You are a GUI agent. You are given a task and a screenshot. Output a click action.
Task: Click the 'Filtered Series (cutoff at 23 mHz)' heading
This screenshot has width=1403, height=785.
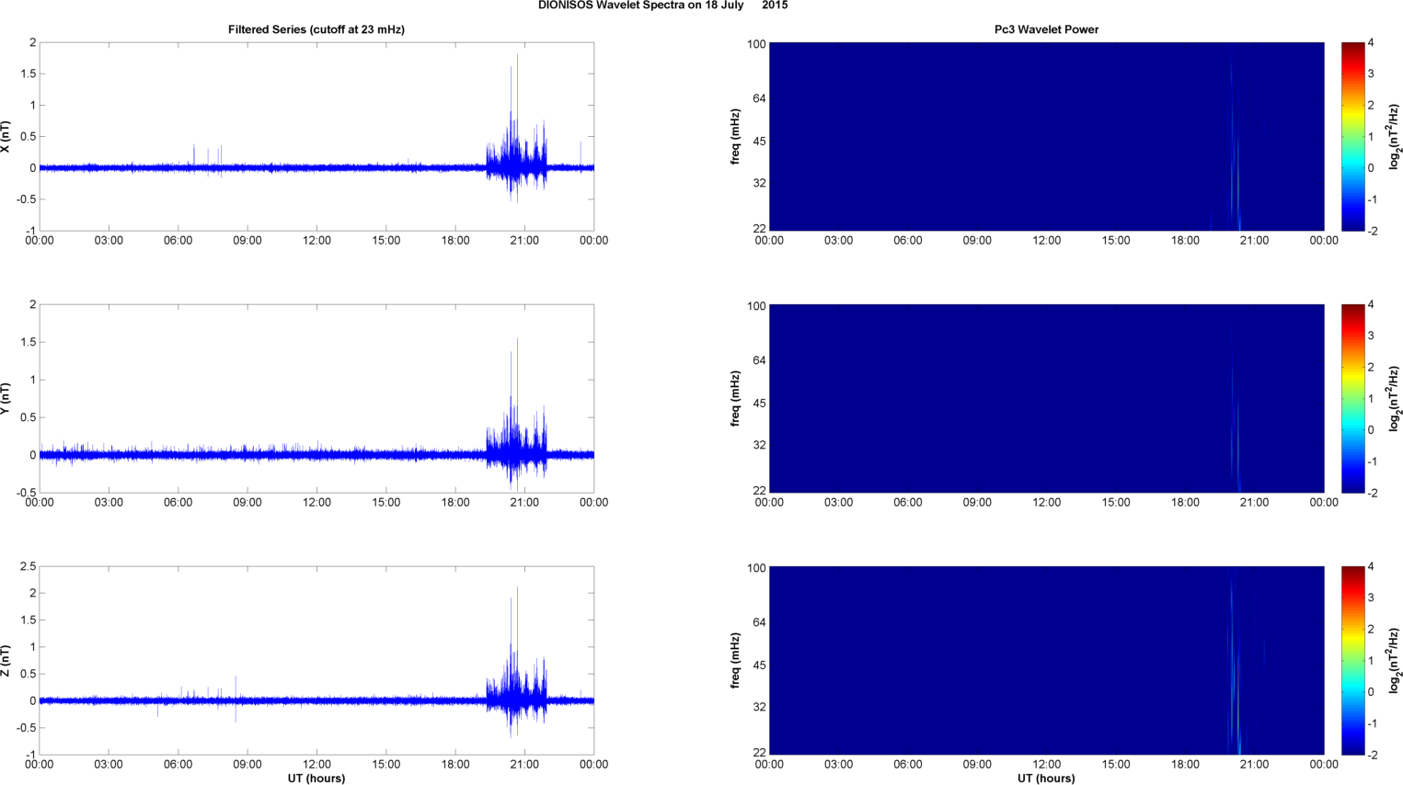316,29
